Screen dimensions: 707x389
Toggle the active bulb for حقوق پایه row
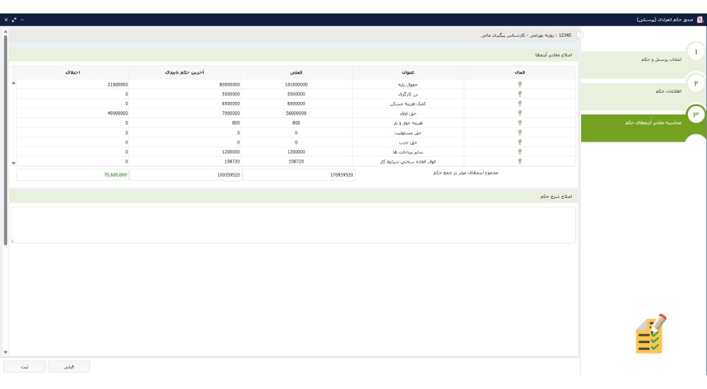point(520,84)
